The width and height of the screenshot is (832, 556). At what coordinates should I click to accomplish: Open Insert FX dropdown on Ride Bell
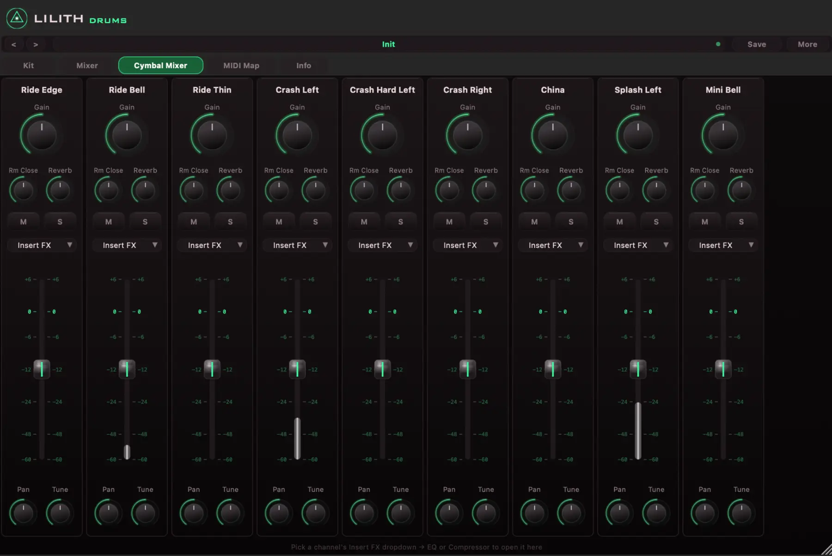click(x=127, y=245)
